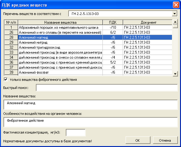This screenshot has height=147, width=181.
Task: Click the Название вещества column header
Action: (60, 22)
